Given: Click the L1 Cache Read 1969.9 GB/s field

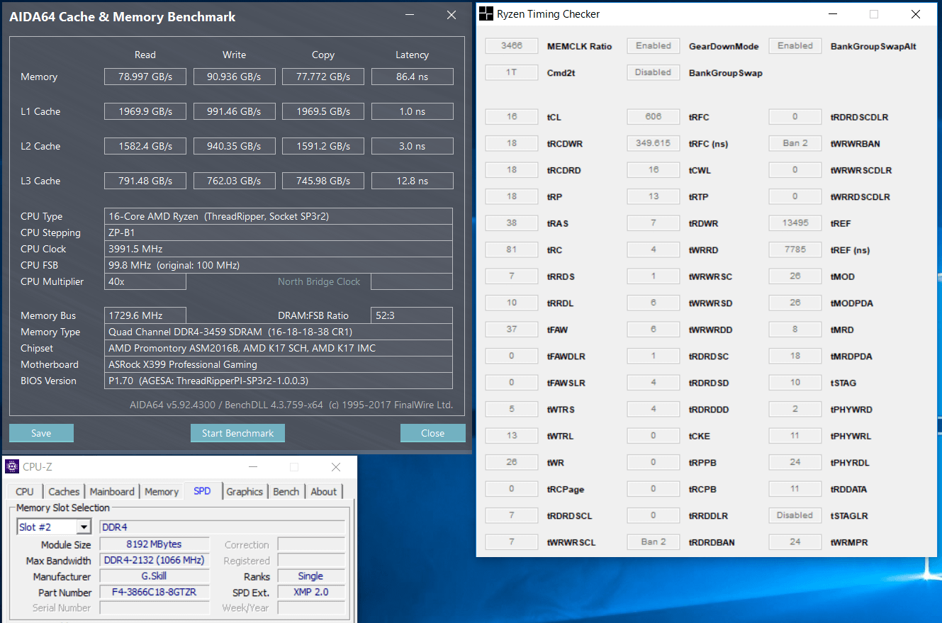Looking at the screenshot, I should (145, 111).
